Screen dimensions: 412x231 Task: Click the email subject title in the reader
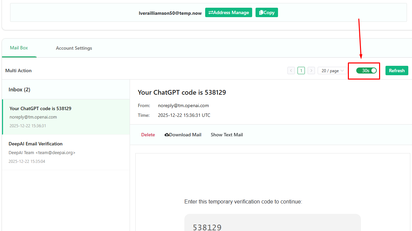click(182, 92)
